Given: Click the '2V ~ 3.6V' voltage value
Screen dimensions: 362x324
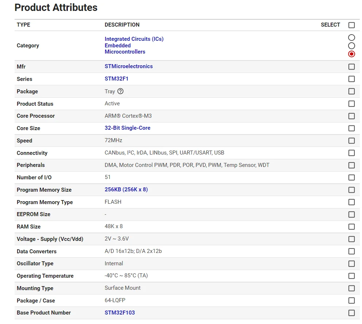Looking at the screenshot, I should click(x=116, y=239).
